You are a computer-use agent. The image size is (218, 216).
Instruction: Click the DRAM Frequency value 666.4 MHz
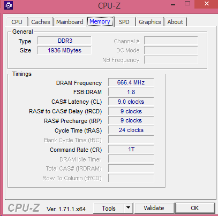pyautogui.click(x=131, y=82)
